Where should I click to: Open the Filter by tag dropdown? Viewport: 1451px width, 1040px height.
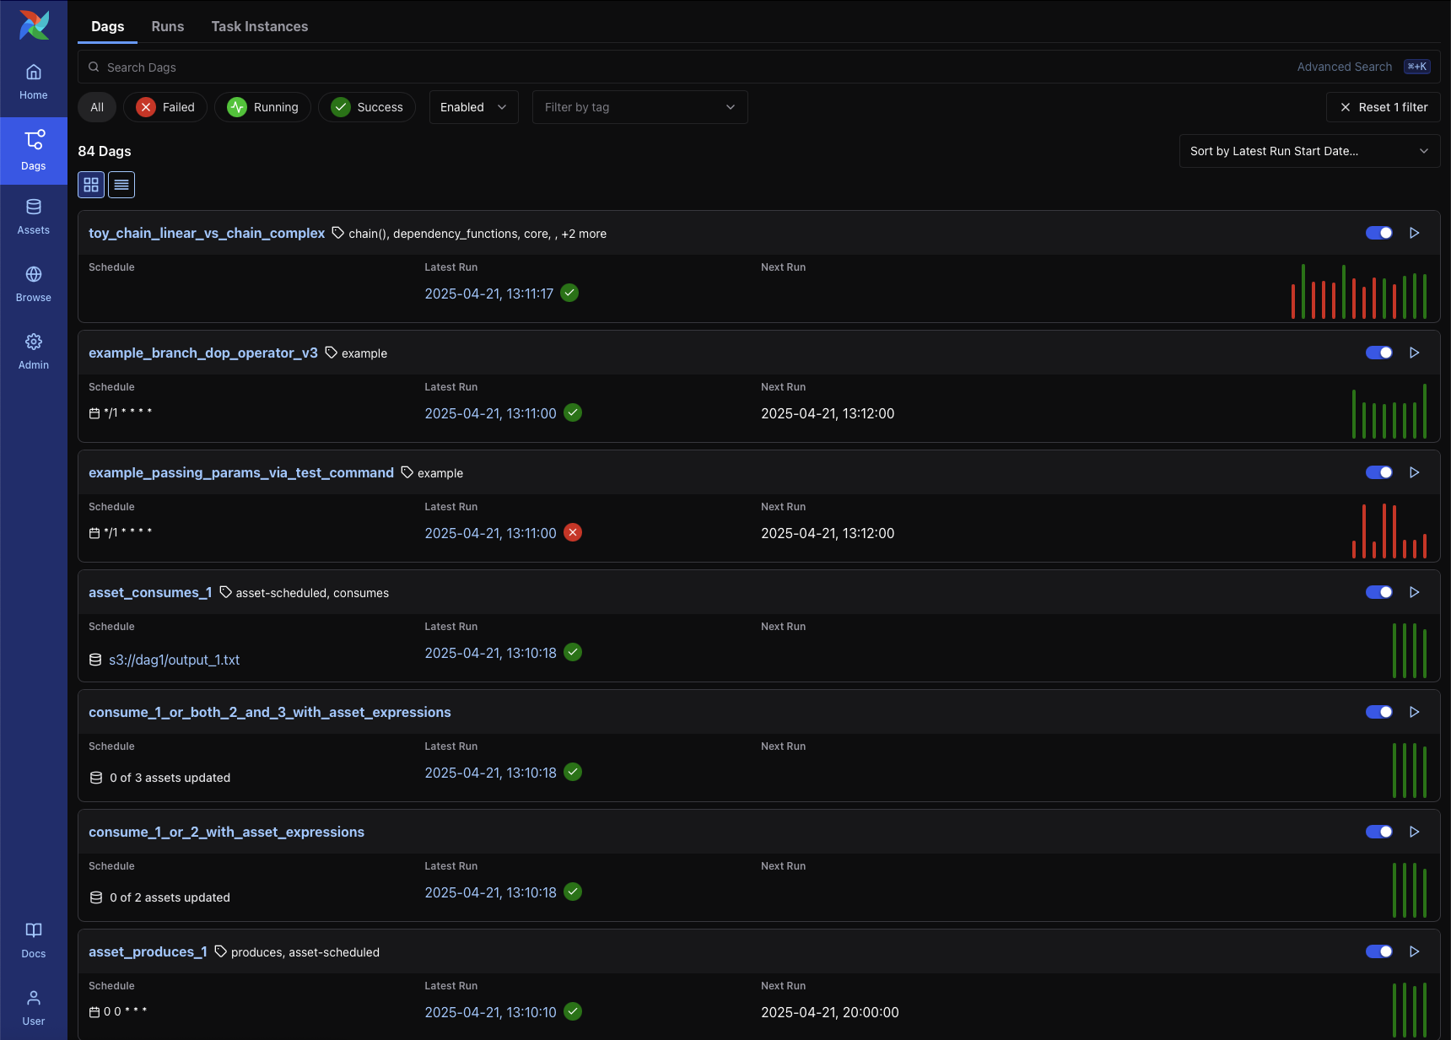[639, 107]
